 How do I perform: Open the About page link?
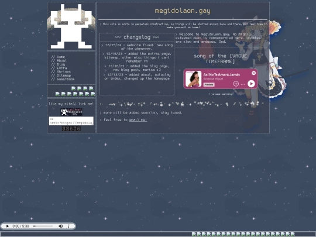[x=61, y=60]
